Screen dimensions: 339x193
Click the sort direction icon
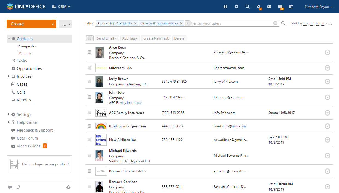pyautogui.click(x=331, y=23)
